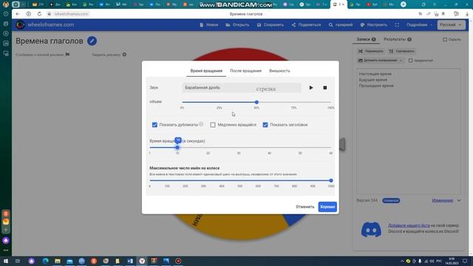The width and height of the screenshot is (473, 266).
Task: Reload the browser page
Action: click(39, 14)
